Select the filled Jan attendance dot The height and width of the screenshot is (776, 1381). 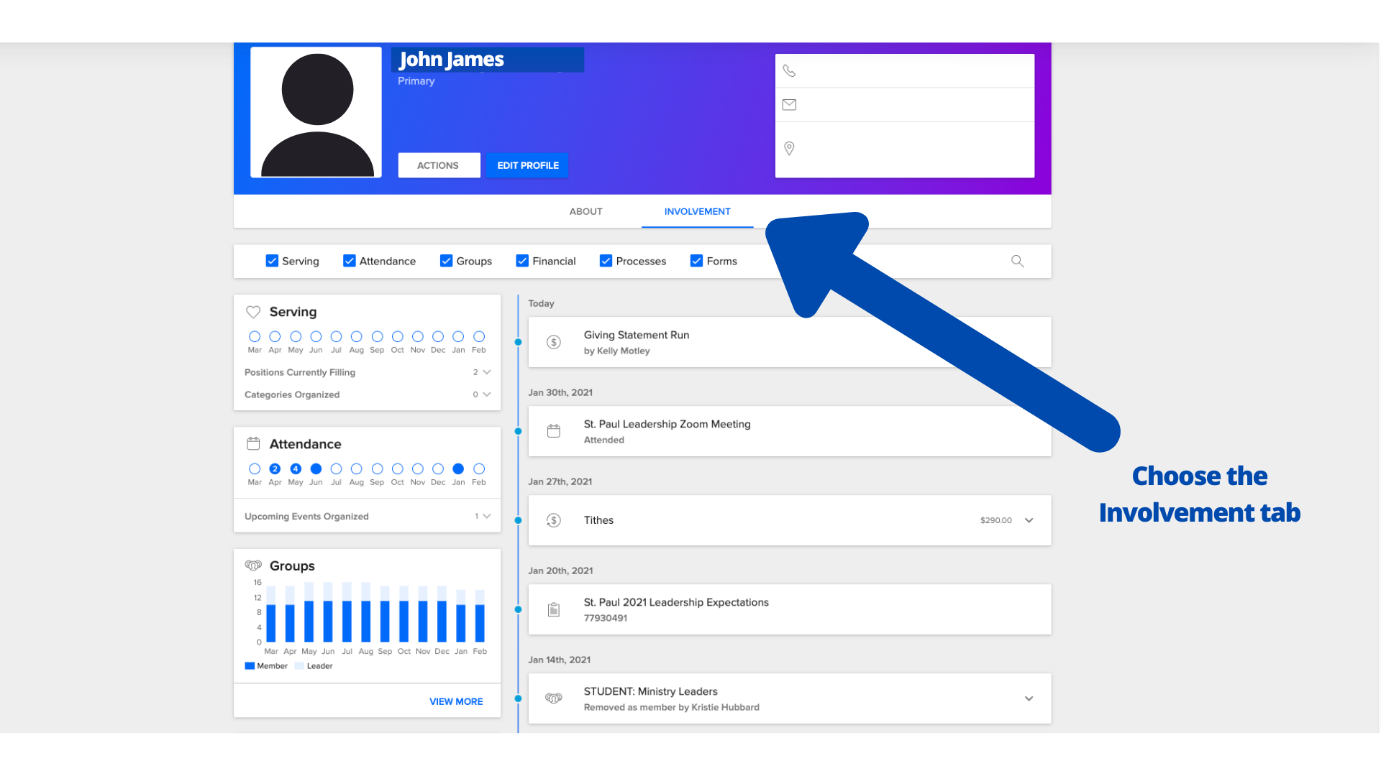tap(458, 468)
